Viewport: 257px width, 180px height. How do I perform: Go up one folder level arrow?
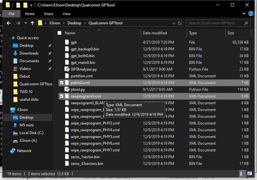pyautogui.click(x=32, y=23)
